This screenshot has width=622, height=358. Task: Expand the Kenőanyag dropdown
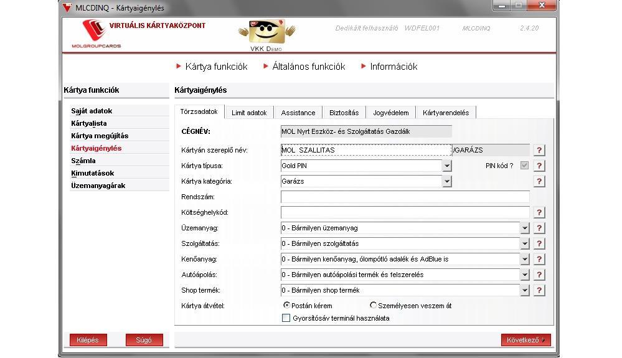point(524,259)
